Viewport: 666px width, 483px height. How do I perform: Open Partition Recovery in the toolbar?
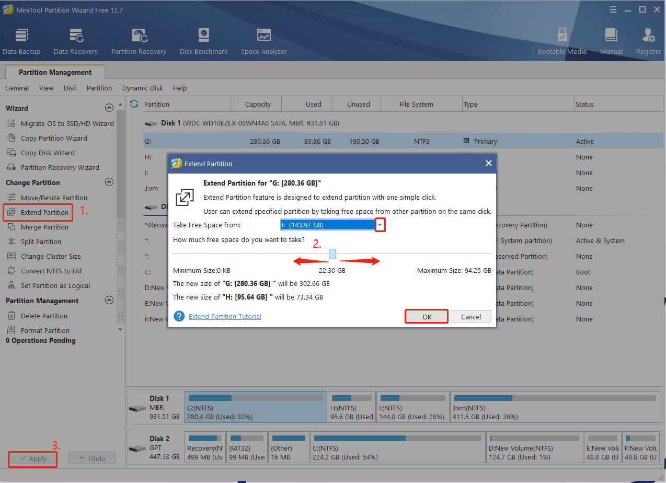pyautogui.click(x=139, y=41)
